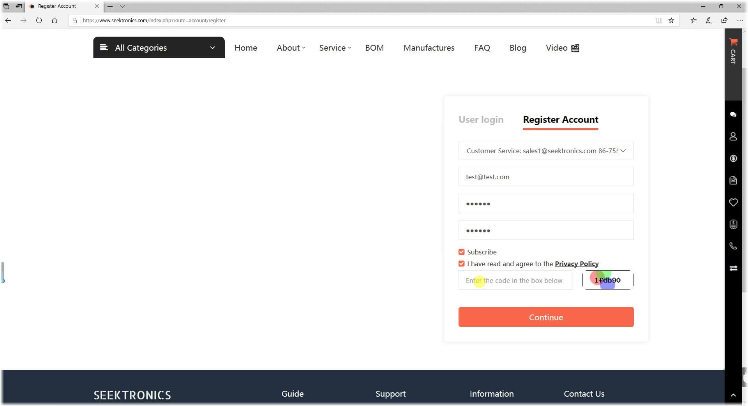
Task: Click the add notes pen icon
Action: (709, 20)
